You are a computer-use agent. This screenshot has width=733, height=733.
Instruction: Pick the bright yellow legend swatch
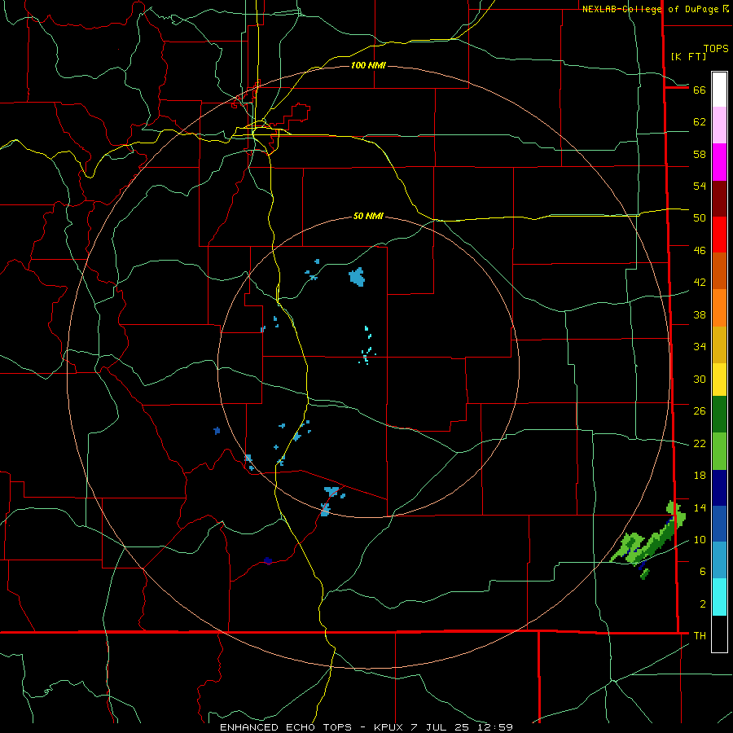point(719,380)
